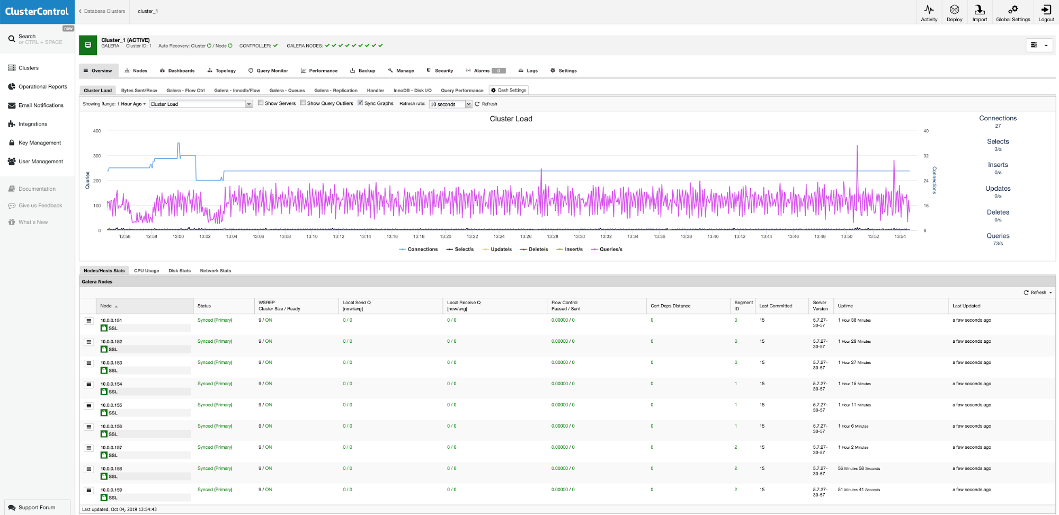The width and height of the screenshot is (1059, 515).
Task: Open the menu icon for node 10.0.0.151
Action: click(x=89, y=321)
